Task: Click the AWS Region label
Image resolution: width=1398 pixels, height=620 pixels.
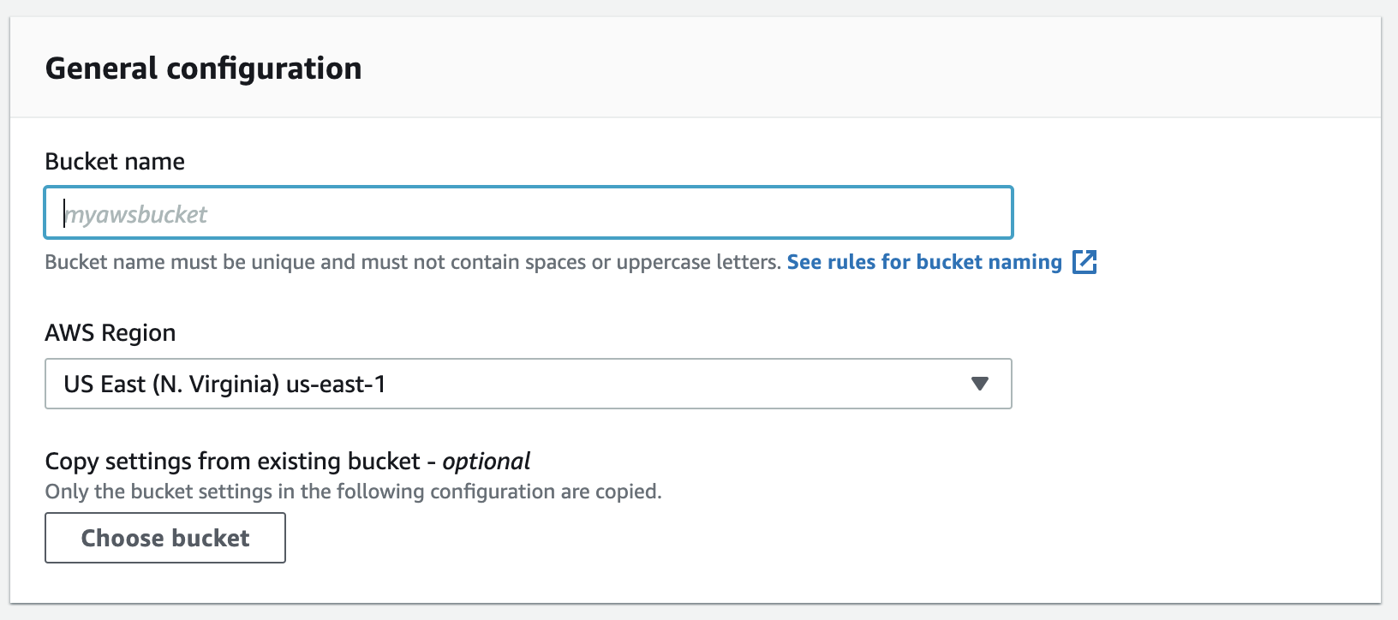Action: click(x=110, y=332)
